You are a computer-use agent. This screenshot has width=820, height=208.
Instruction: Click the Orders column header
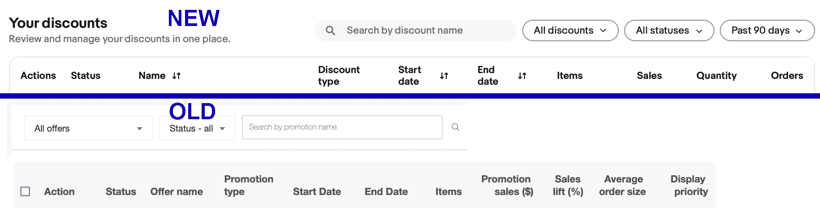787,76
